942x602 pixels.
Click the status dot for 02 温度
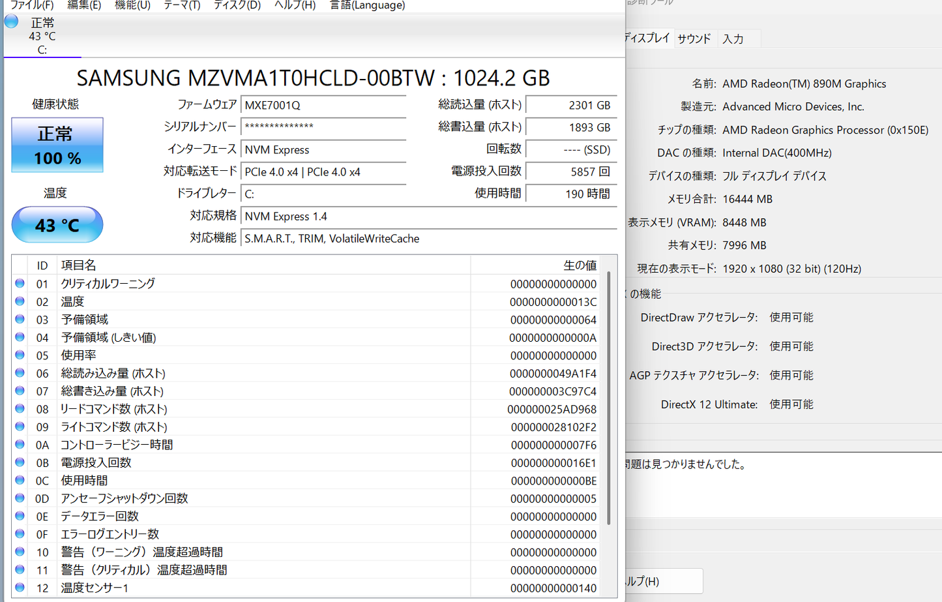(20, 301)
